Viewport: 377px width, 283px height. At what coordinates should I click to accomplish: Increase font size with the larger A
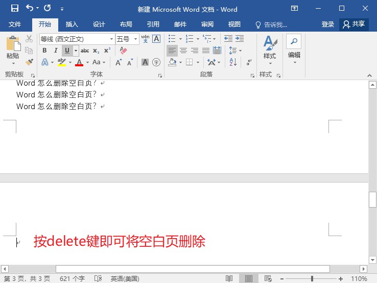coord(119,62)
